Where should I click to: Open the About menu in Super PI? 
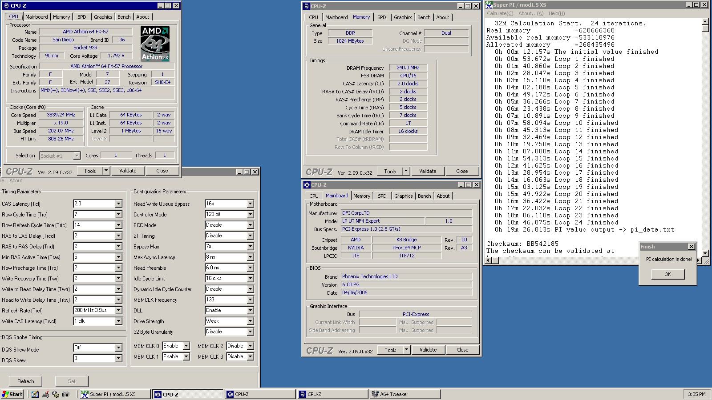pos(530,13)
